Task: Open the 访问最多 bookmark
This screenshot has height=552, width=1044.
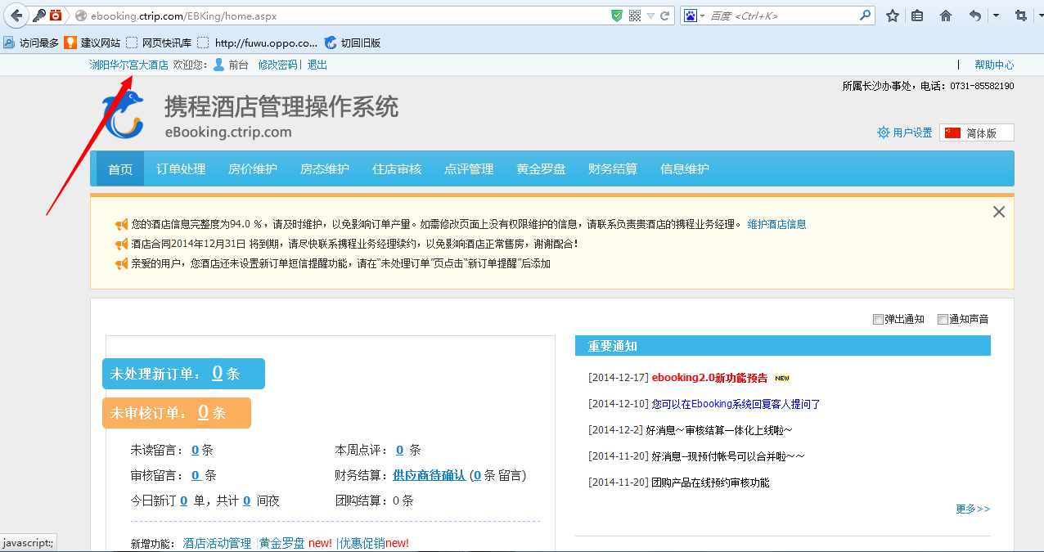Action: (x=31, y=43)
